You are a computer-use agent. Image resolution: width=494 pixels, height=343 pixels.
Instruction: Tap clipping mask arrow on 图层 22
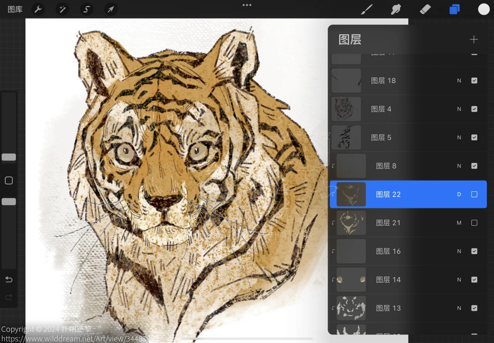(333, 194)
